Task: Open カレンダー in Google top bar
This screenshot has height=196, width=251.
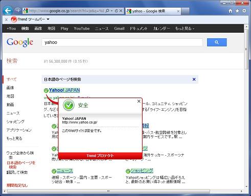Action: [x=162, y=29]
